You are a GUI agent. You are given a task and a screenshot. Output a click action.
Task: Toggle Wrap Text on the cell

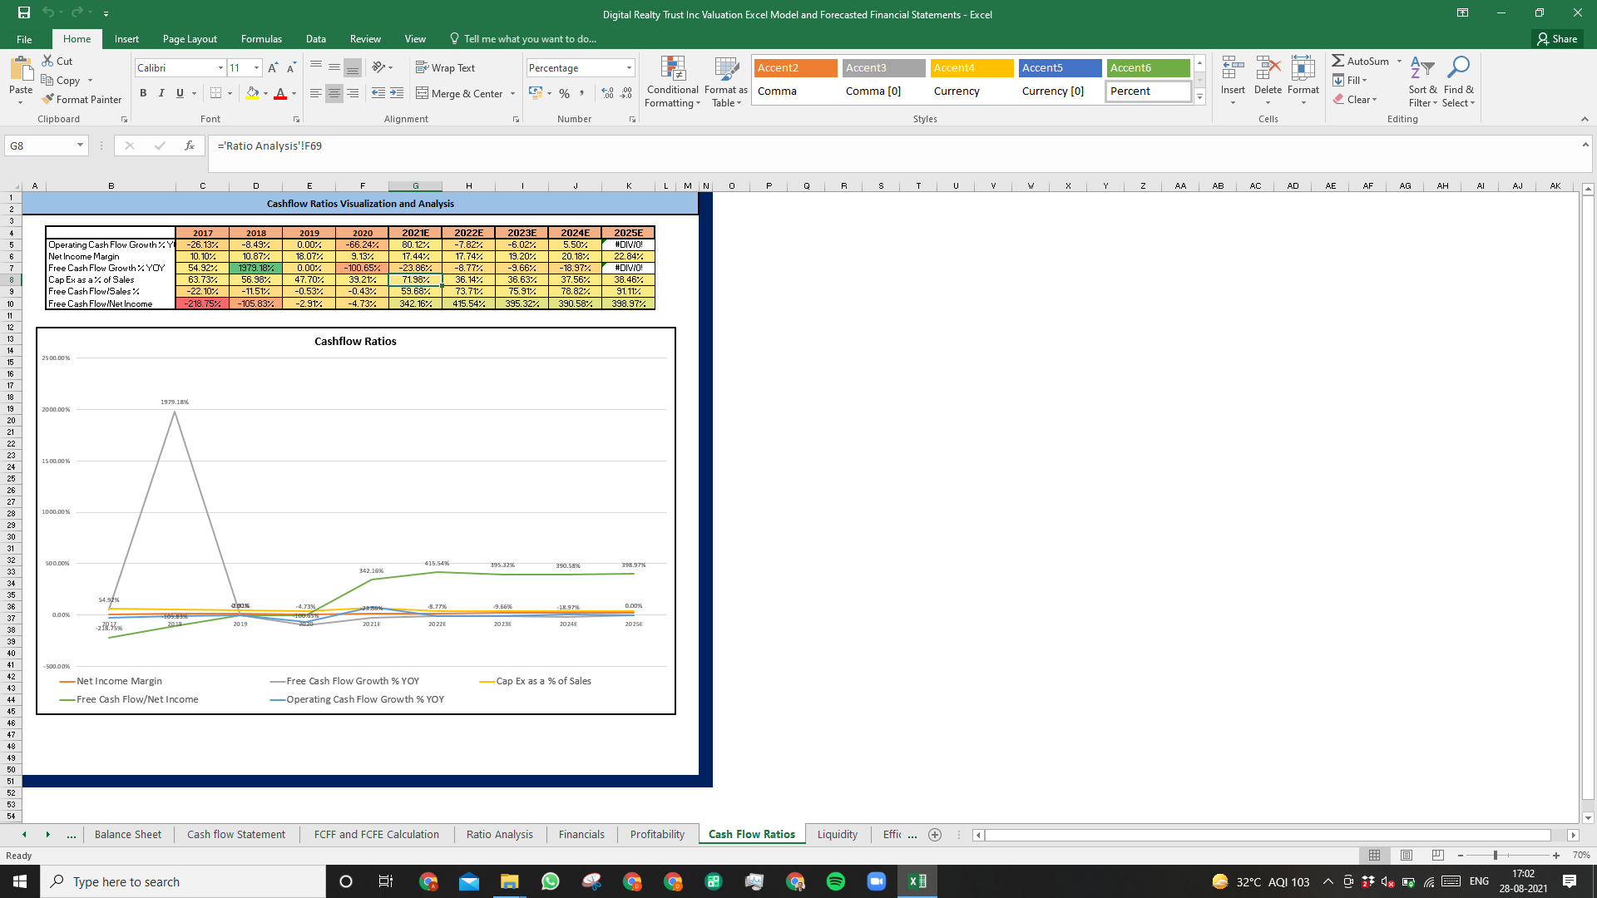coord(446,67)
